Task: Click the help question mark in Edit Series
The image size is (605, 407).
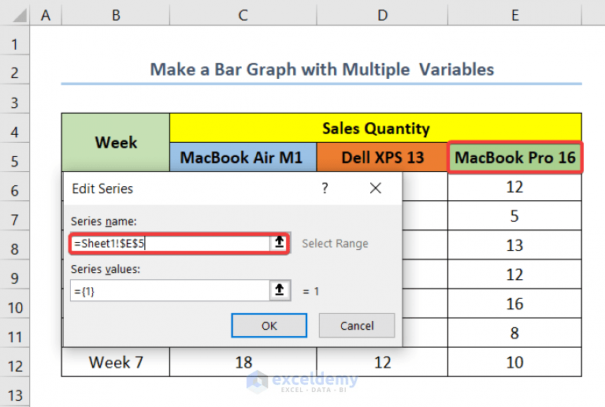Action: (x=325, y=189)
